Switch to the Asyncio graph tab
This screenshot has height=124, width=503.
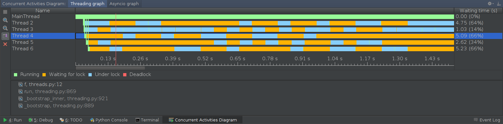click(124, 4)
